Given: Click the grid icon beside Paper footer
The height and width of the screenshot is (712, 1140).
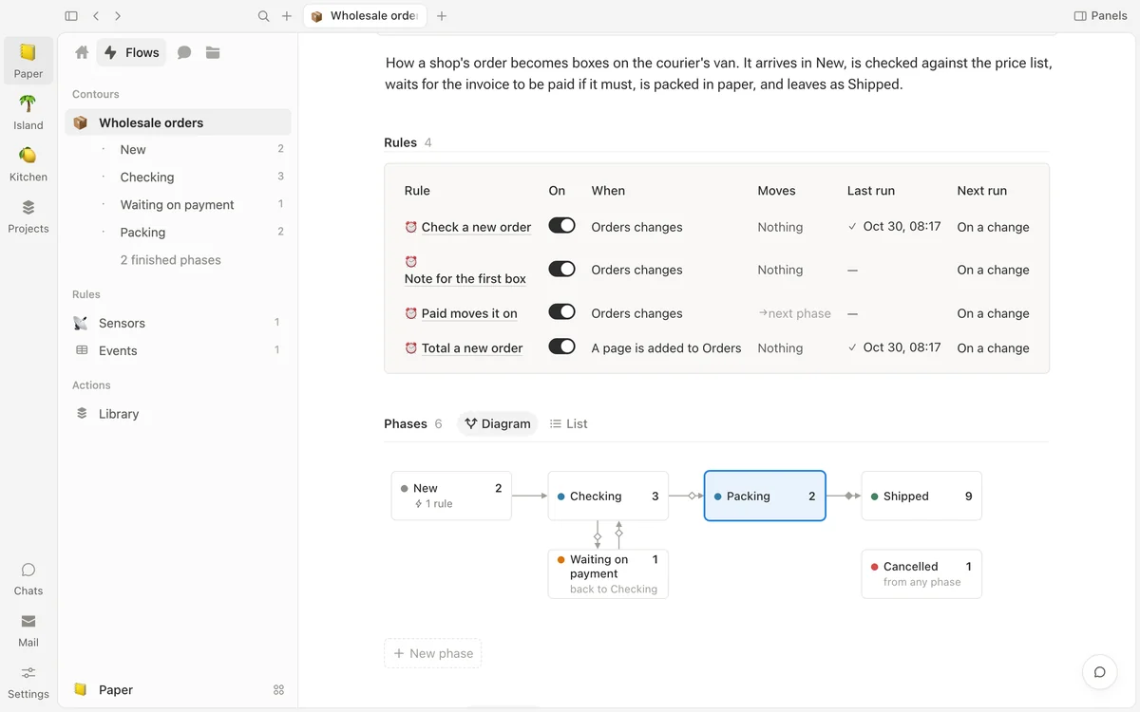Looking at the screenshot, I should click(x=279, y=690).
